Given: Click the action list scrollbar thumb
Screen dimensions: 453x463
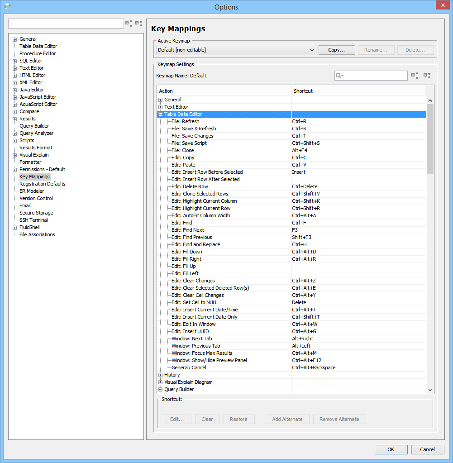Looking at the screenshot, I should [430, 139].
